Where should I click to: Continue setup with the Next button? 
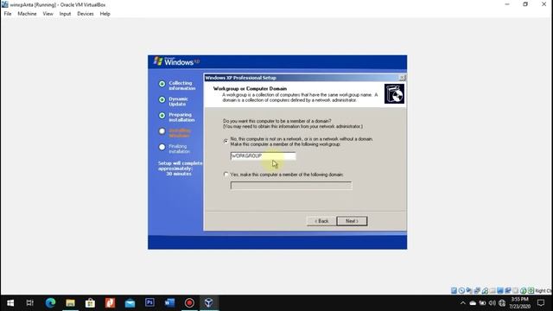[352, 221]
